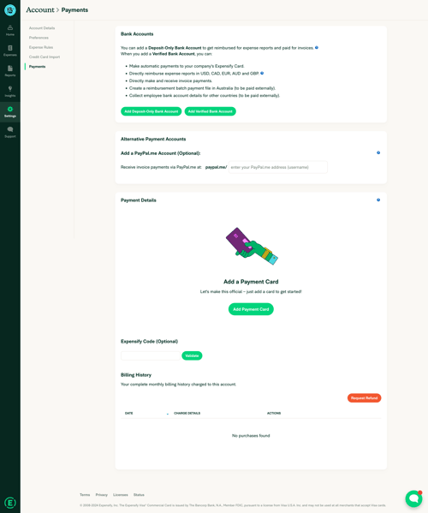Viewport: 428px width, 513px height.
Task: Go to Home in the sidebar
Action: 10,31
